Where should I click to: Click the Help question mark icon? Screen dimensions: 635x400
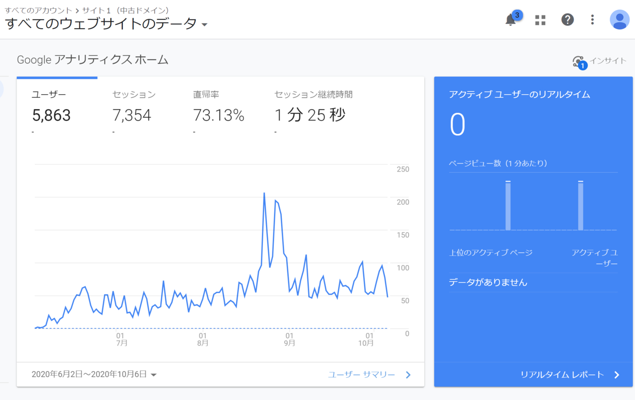tap(567, 19)
